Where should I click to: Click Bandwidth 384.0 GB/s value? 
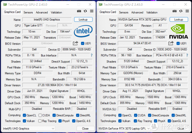(x=175, y=79)
